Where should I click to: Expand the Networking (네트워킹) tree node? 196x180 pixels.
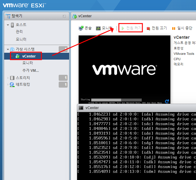pos(8,84)
